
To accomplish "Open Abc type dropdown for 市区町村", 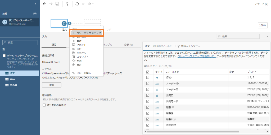I will pos(157,125).
